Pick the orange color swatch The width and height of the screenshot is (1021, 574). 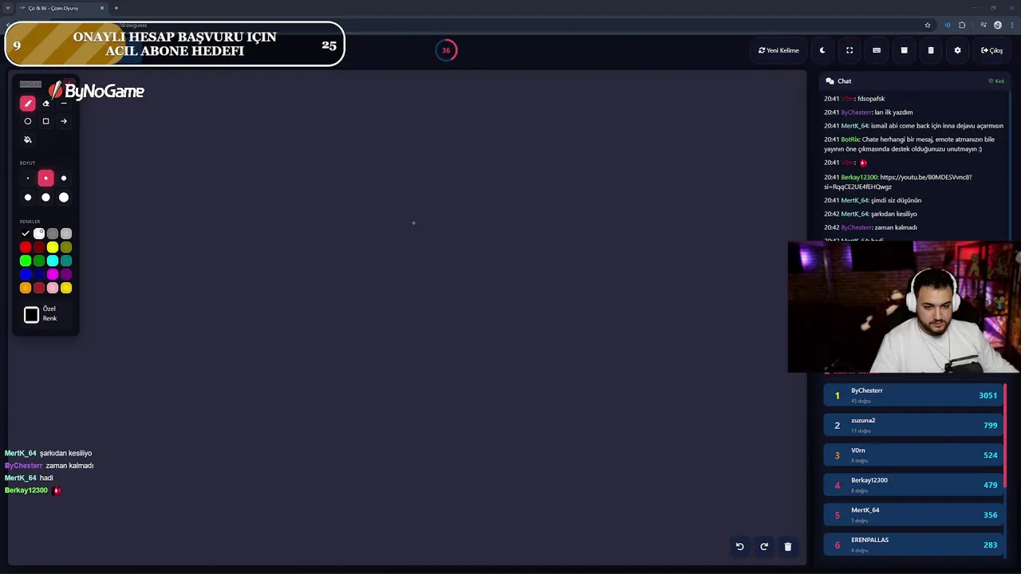coord(26,288)
